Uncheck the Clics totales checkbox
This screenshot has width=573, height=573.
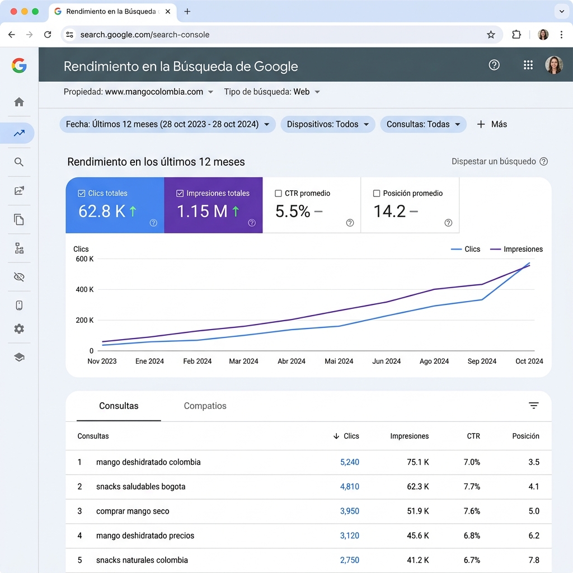pos(82,193)
